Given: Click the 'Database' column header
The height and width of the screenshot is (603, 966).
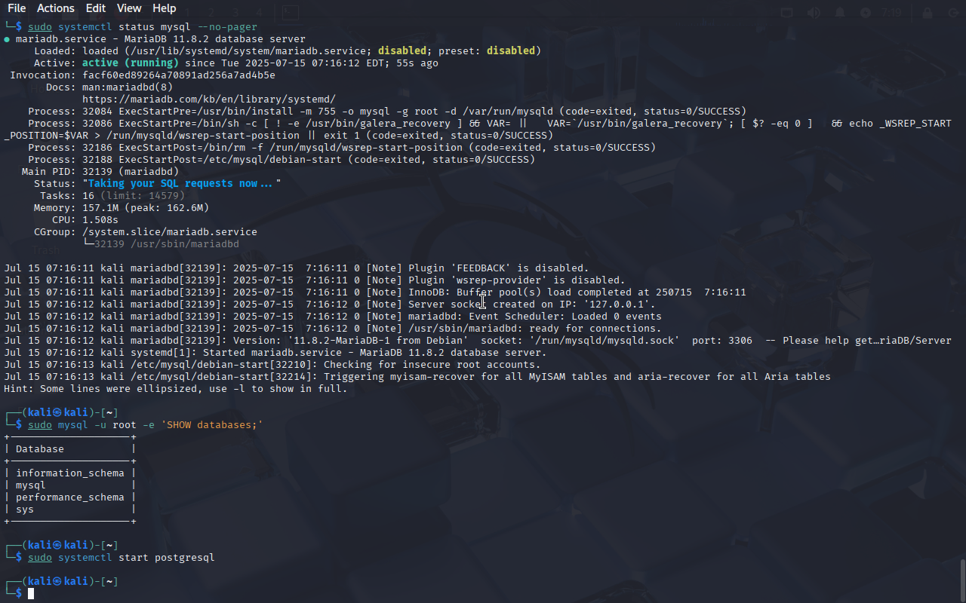Looking at the screenshot, I should click(40, 449).
